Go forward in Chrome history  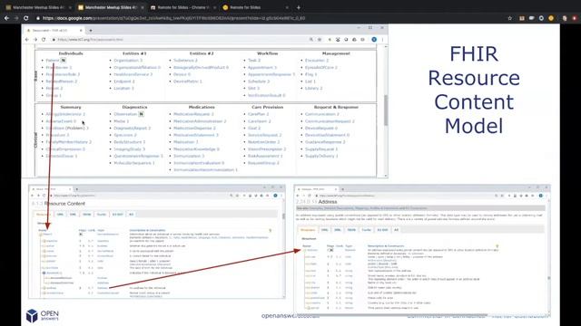16,18
